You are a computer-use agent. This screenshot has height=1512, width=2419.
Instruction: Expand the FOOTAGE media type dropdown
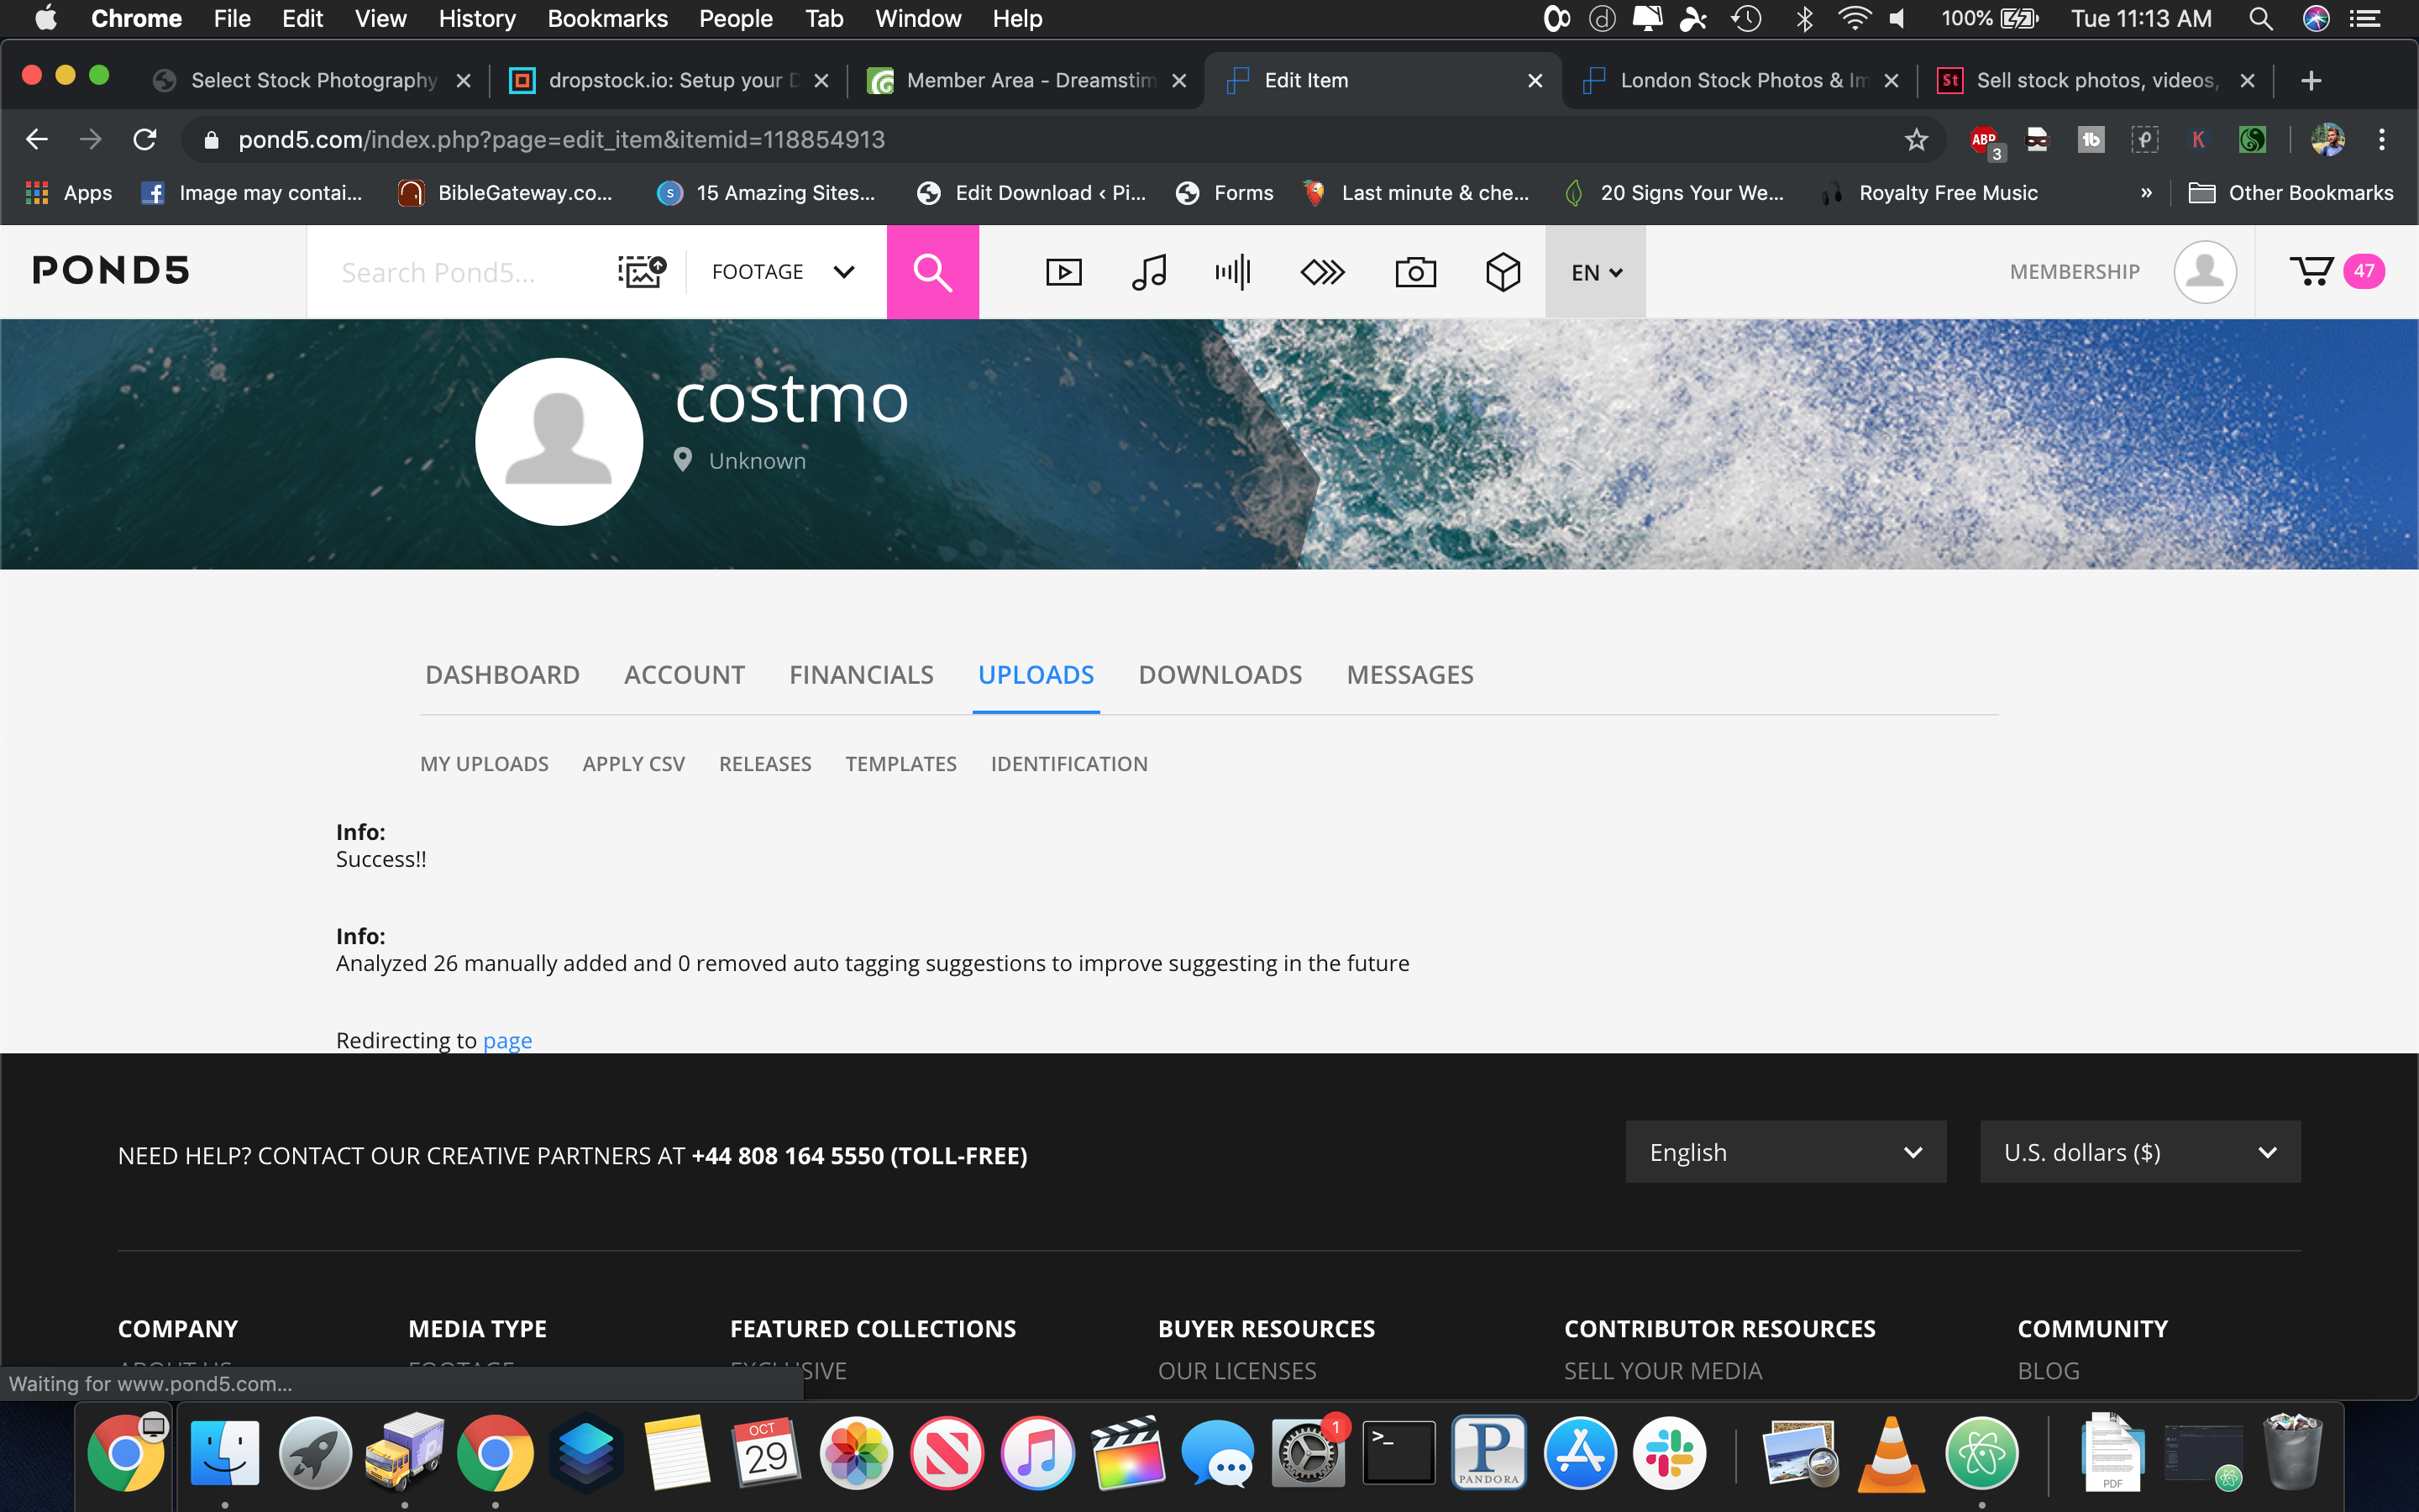pyautogui.click(x=784, y=272)
